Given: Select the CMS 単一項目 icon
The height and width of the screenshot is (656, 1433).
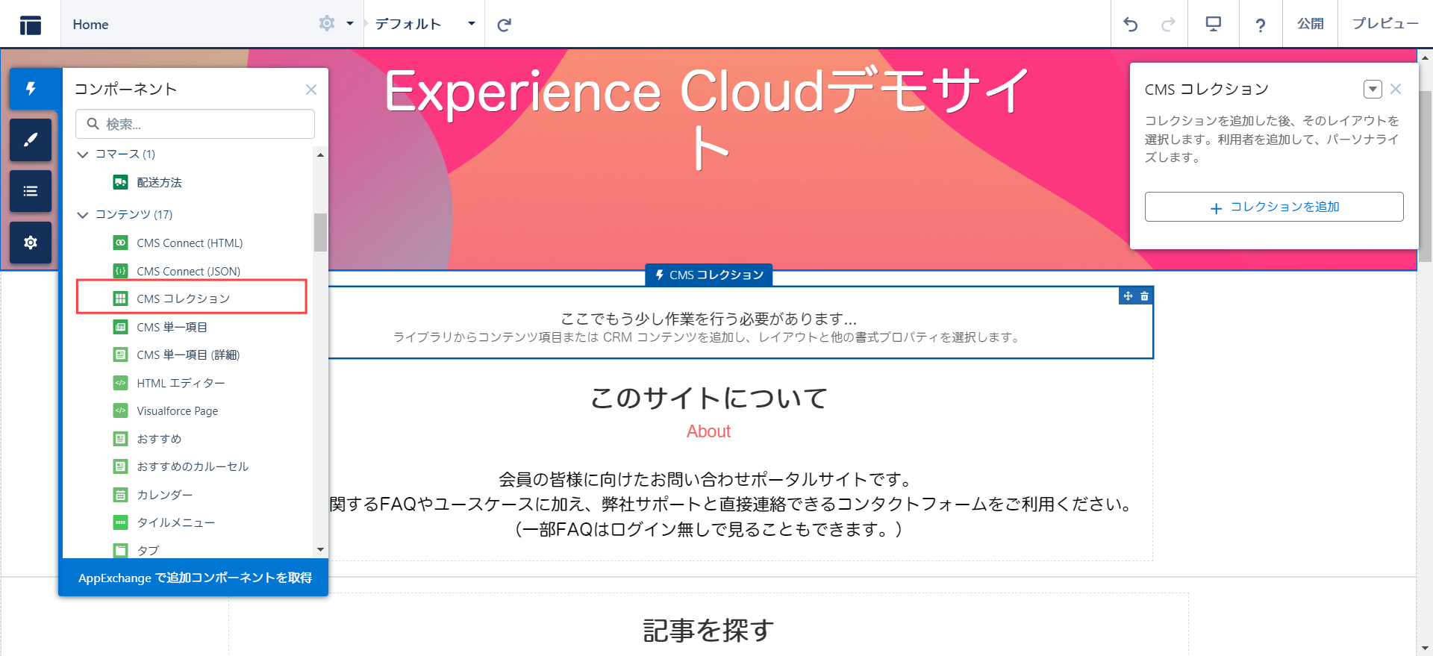Looking at the screenshot, I should coord(120,327).
